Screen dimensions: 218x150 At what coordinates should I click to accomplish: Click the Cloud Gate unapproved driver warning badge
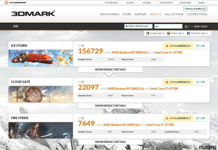click(x=178, y=82)
